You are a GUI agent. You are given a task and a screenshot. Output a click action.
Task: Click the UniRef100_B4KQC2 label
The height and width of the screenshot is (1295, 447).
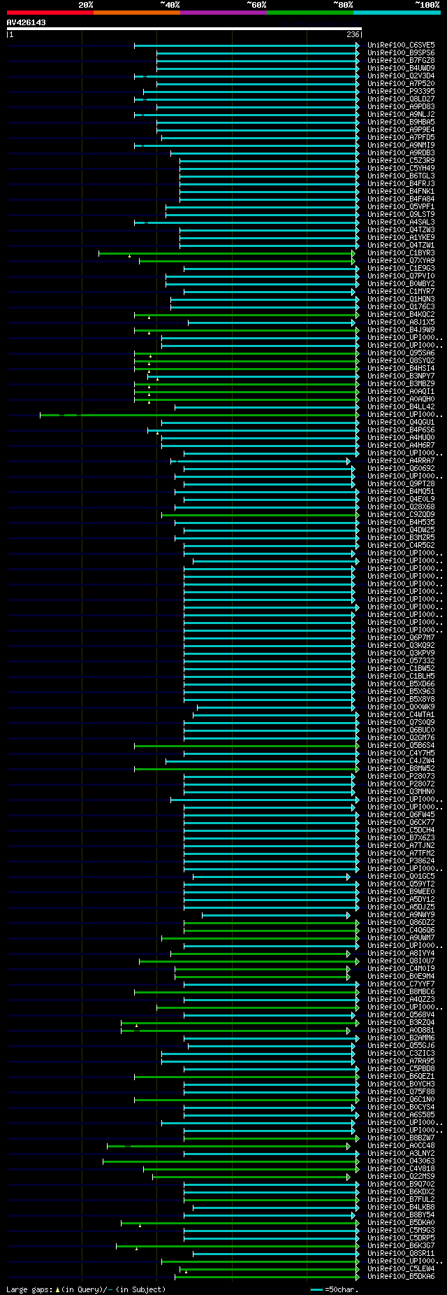pos(401,315)
